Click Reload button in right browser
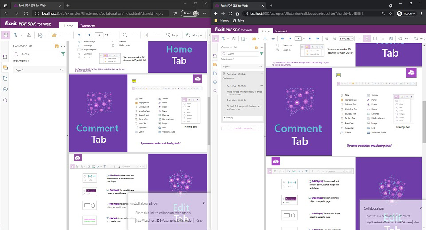This screenshot has width=426, height=230. point(230,13)
